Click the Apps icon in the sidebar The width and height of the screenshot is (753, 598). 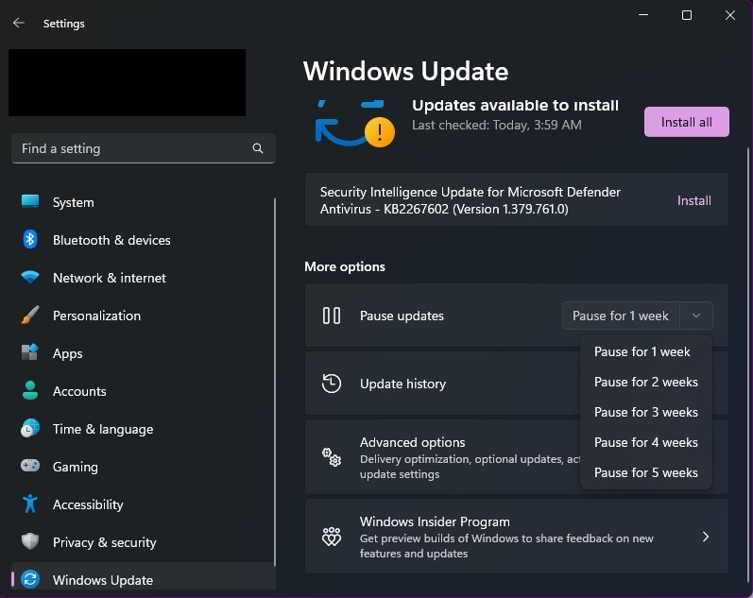[30, 352]
